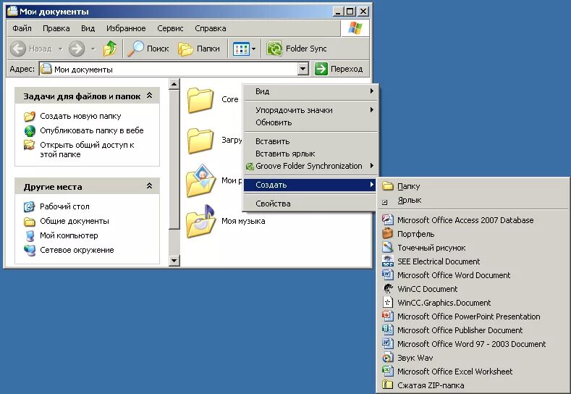This screenshot has width=571, height=394.
Task: Create new Звук Wav file
Action: pos(473,358)
